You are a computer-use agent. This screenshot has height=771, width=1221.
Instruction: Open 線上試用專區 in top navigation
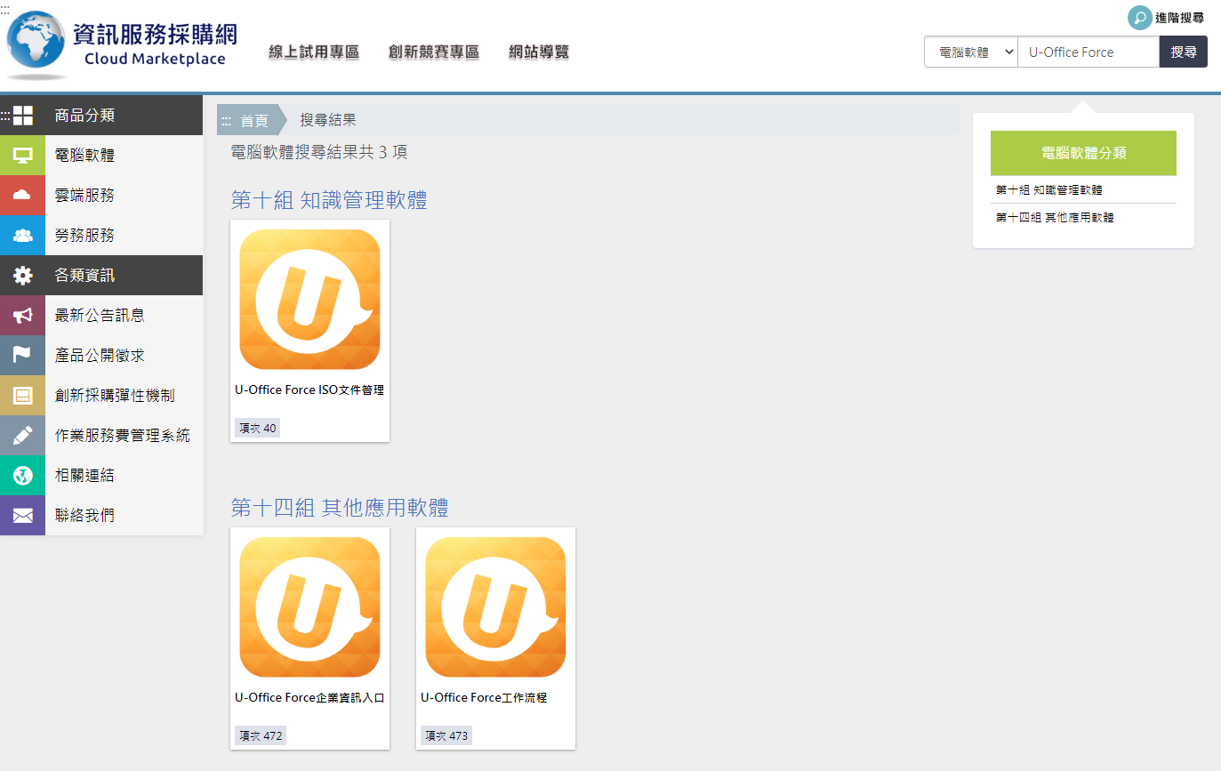(x=314, y=52)
